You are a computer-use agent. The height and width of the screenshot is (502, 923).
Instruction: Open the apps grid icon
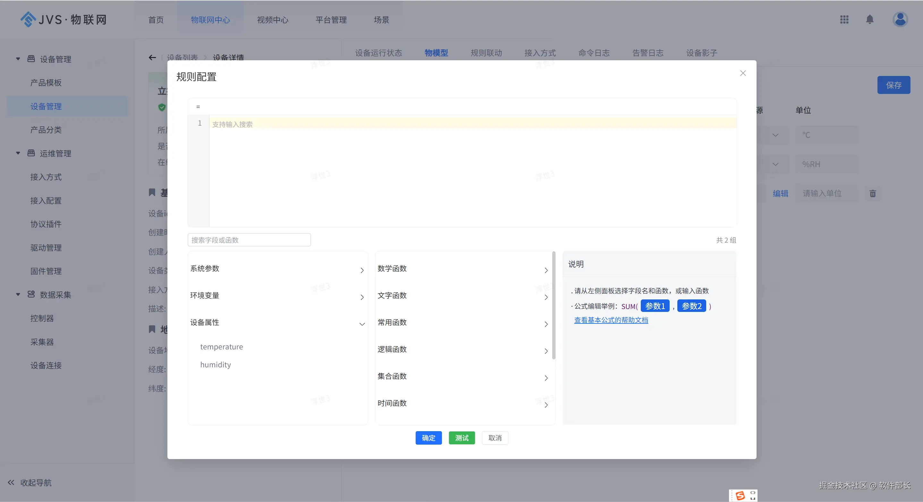click(x=844, y=19)
